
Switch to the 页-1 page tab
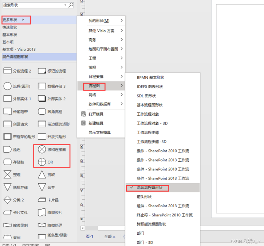[90, 237]
